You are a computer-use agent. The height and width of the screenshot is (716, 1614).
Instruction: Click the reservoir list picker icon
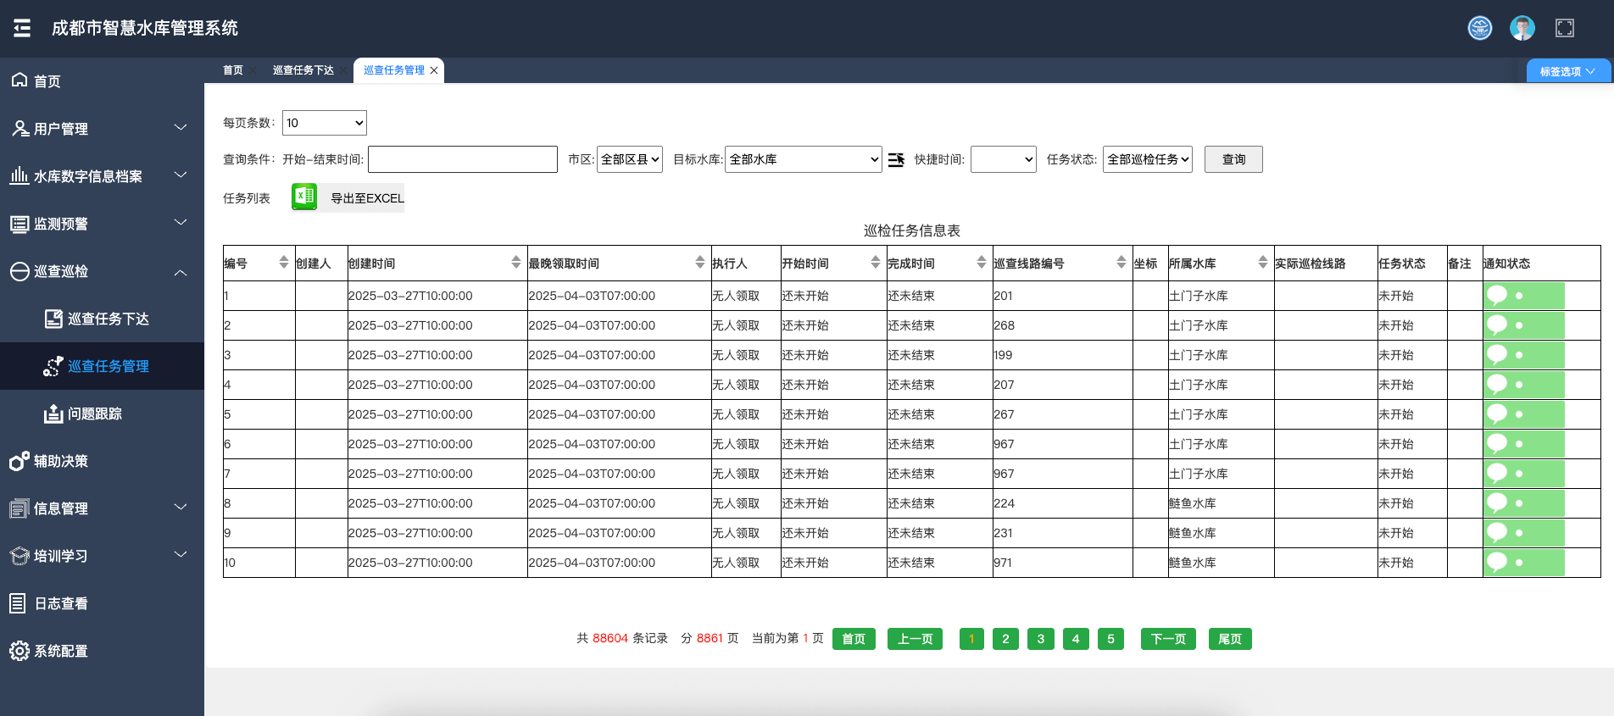(x=896, y=159)
